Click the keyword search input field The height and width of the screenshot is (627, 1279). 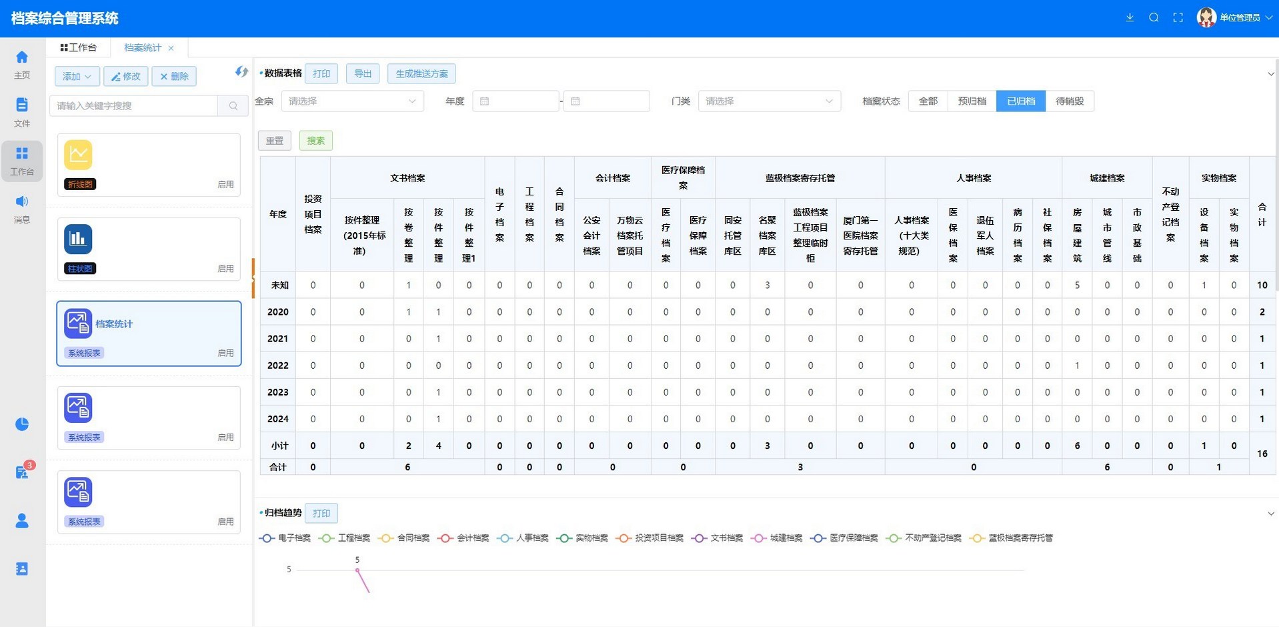tap(133, 106)
